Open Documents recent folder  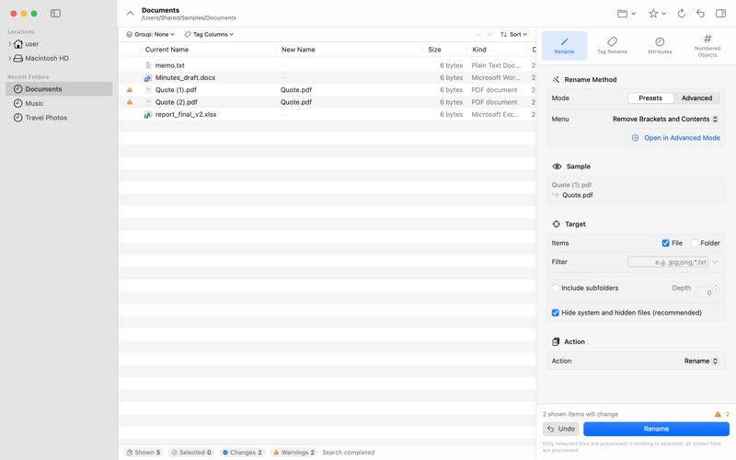tap(59, 88)
